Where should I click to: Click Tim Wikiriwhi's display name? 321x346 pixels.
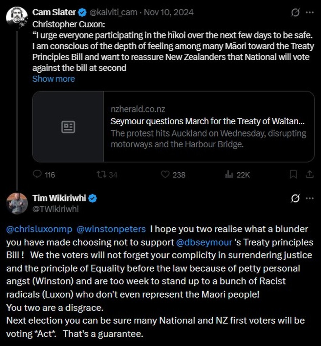(60, 198)
